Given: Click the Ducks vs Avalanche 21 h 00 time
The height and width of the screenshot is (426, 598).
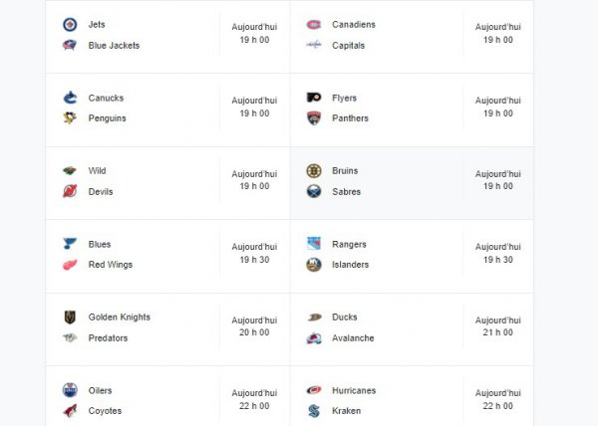Looking at the screenshot, I should tap(497, 326).
